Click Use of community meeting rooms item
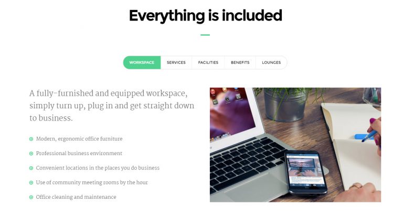The height and width of the screenshot is (213, 403). click(x=92, y=182)
